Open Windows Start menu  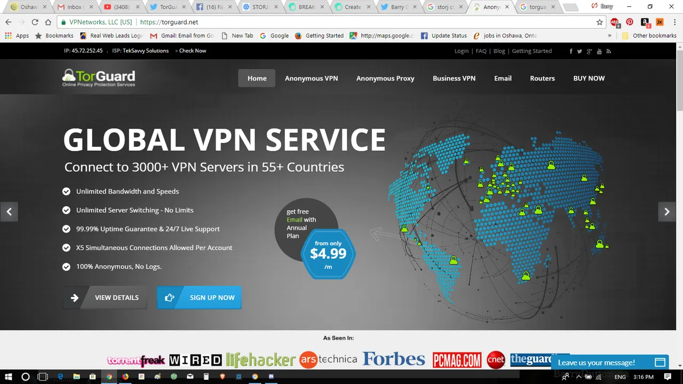pos(9,377)
